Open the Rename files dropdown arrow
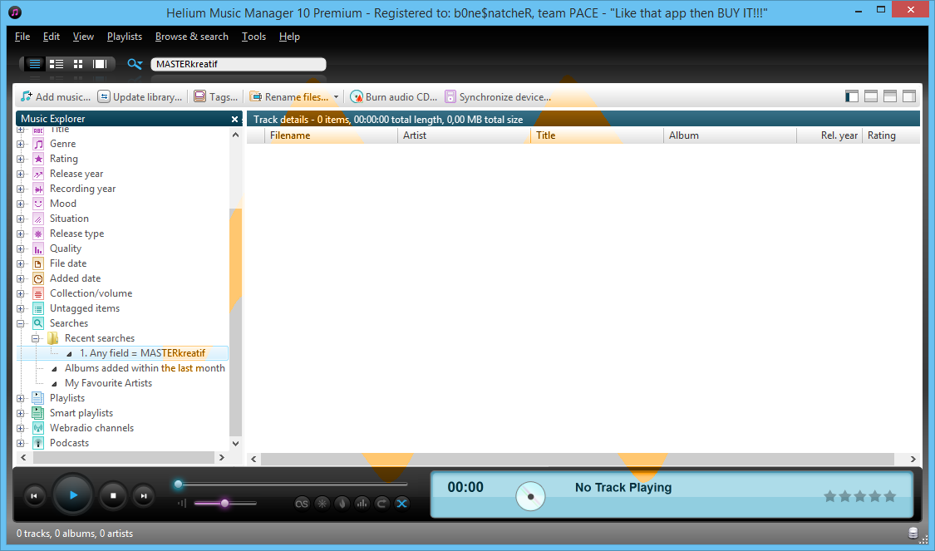 336,96
